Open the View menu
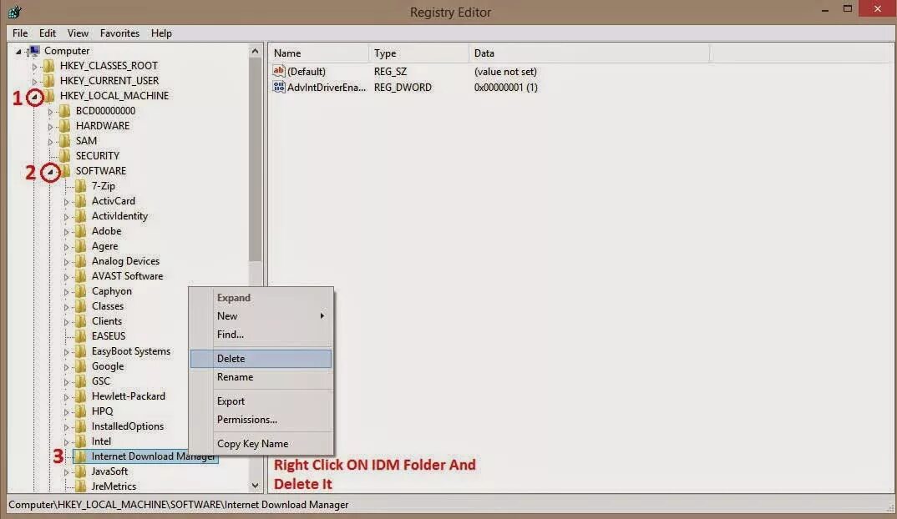Screen dimensions: 897x519 78,33
